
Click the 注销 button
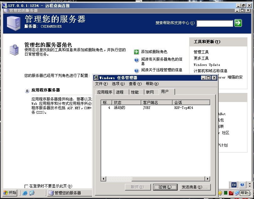click(165, 187)
